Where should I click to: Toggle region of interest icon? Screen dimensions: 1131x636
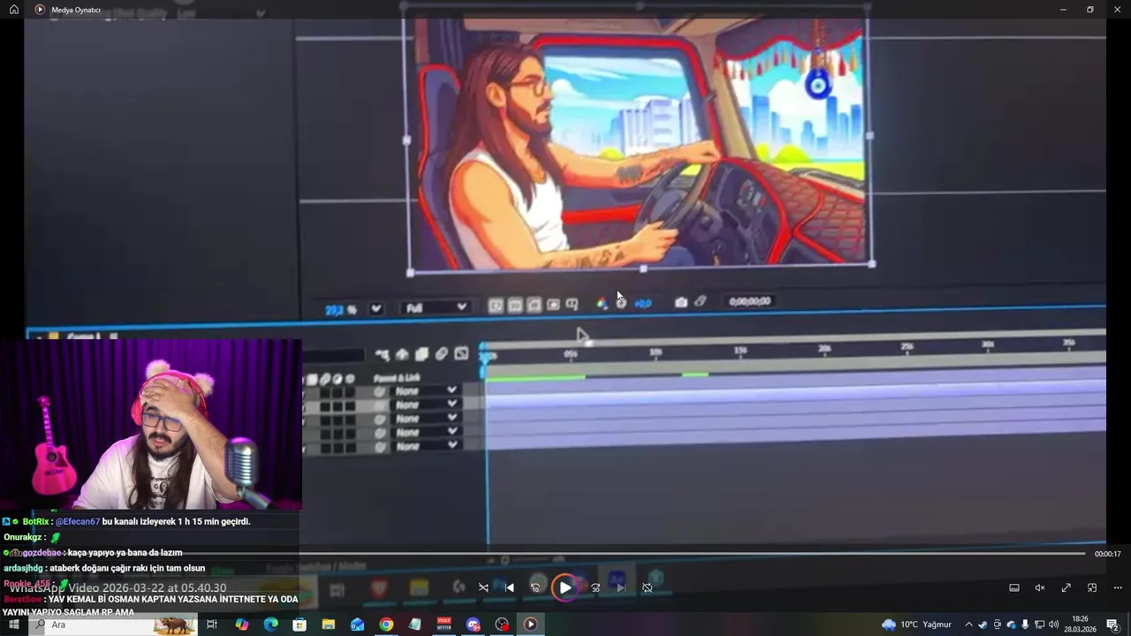click(553, 305)
